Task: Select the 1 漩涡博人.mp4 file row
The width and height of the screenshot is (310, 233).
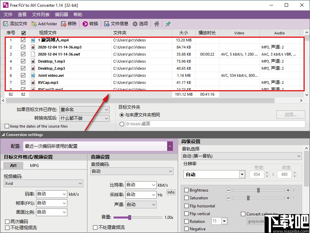Action: coord(154,40)
